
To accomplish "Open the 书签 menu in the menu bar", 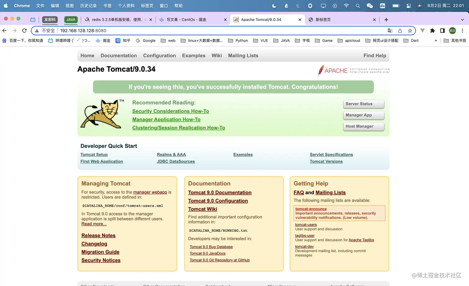I will pyautogui.click(x=107, y=6).
